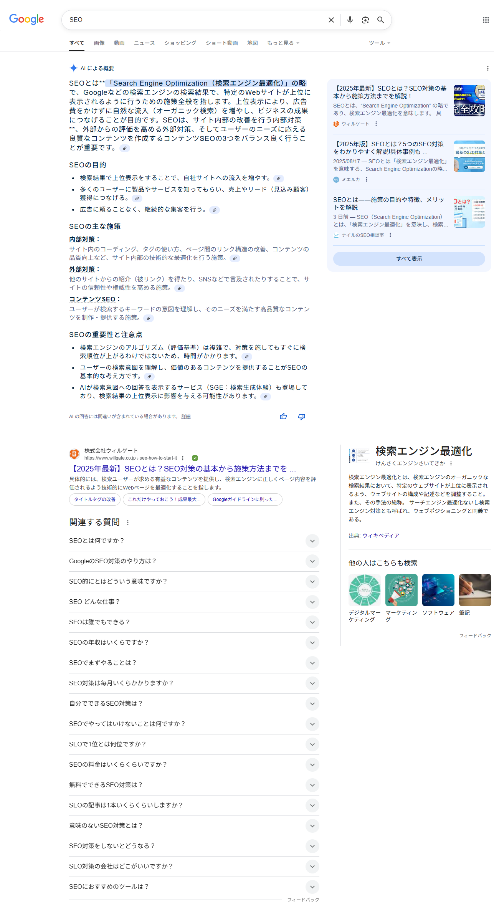Click the Google logo
Screen dimensions: 494x918
26,19
